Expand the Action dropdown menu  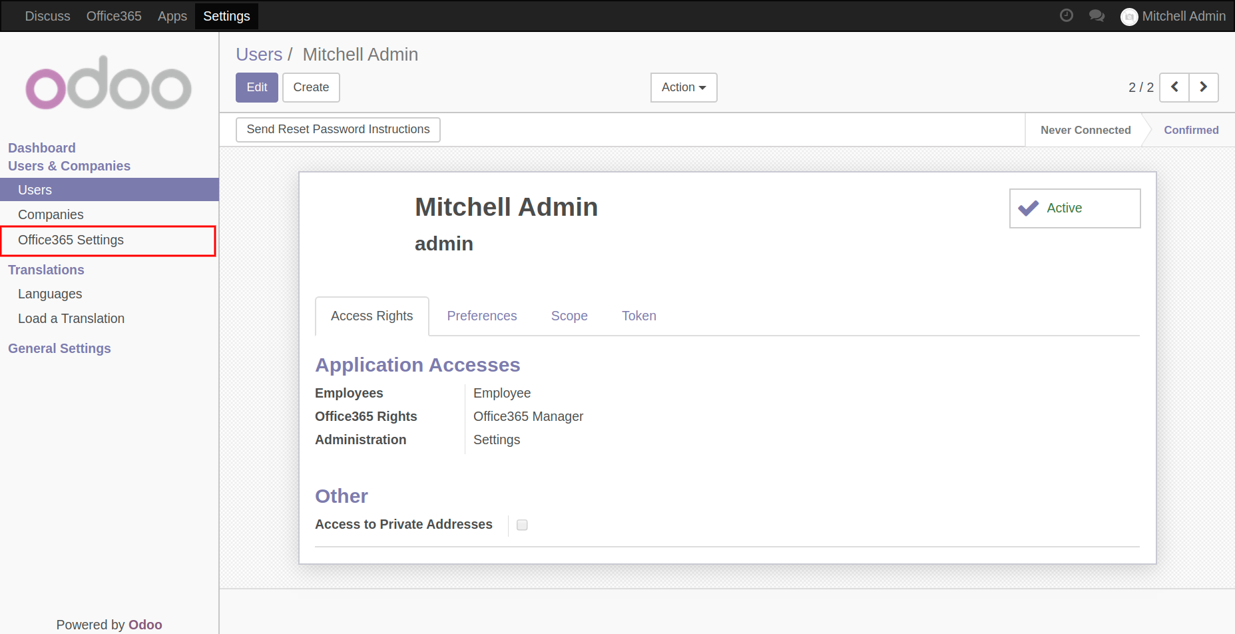tap(684, 87)
